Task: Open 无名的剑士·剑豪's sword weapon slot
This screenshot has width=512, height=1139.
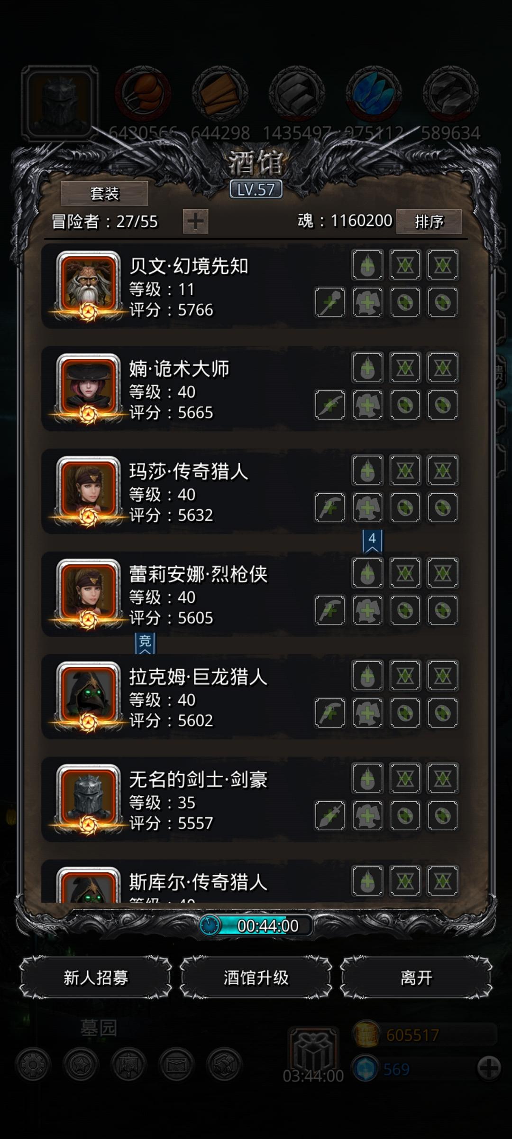Action: (x=330, y=815)
